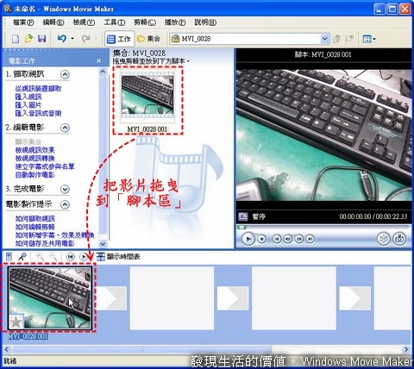Click the task pane scrollbar down arrow
The height and width of the screenshot is (369, 414).
[103, 244]
